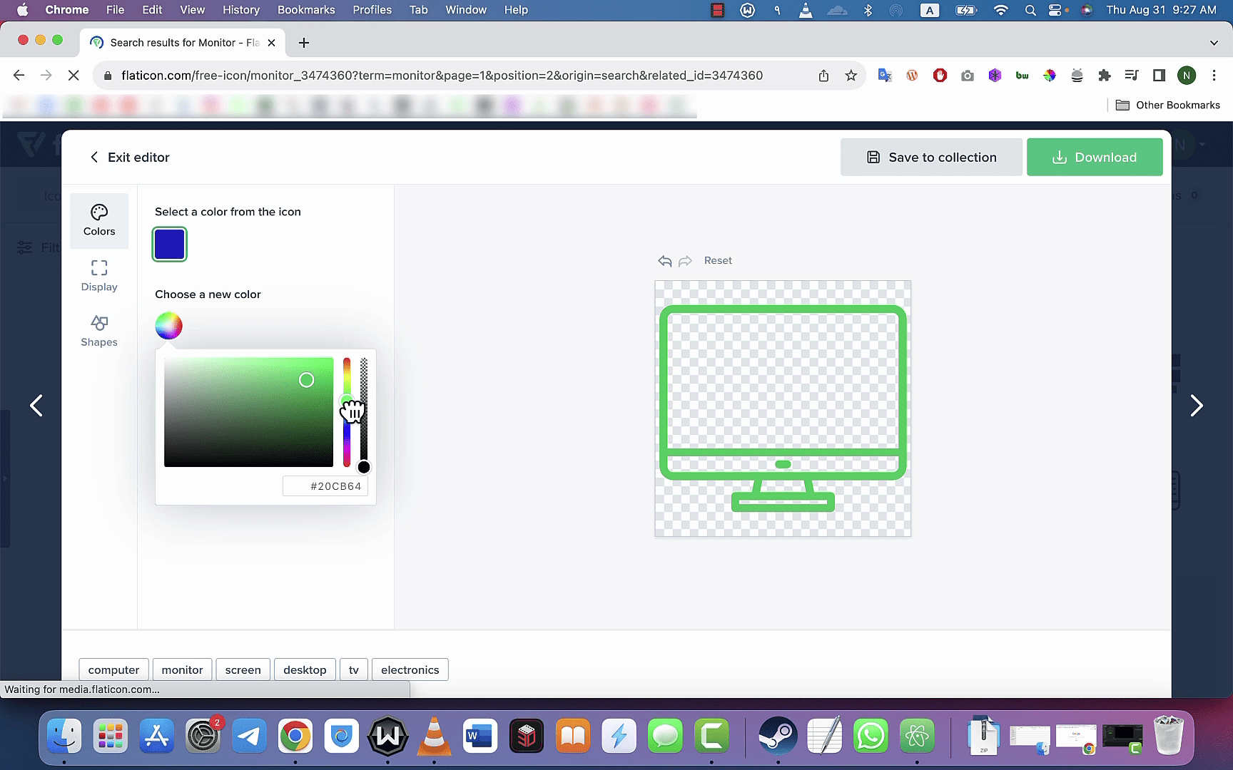
Task: Stop the page loading
Action: click(x=73, y=75)
